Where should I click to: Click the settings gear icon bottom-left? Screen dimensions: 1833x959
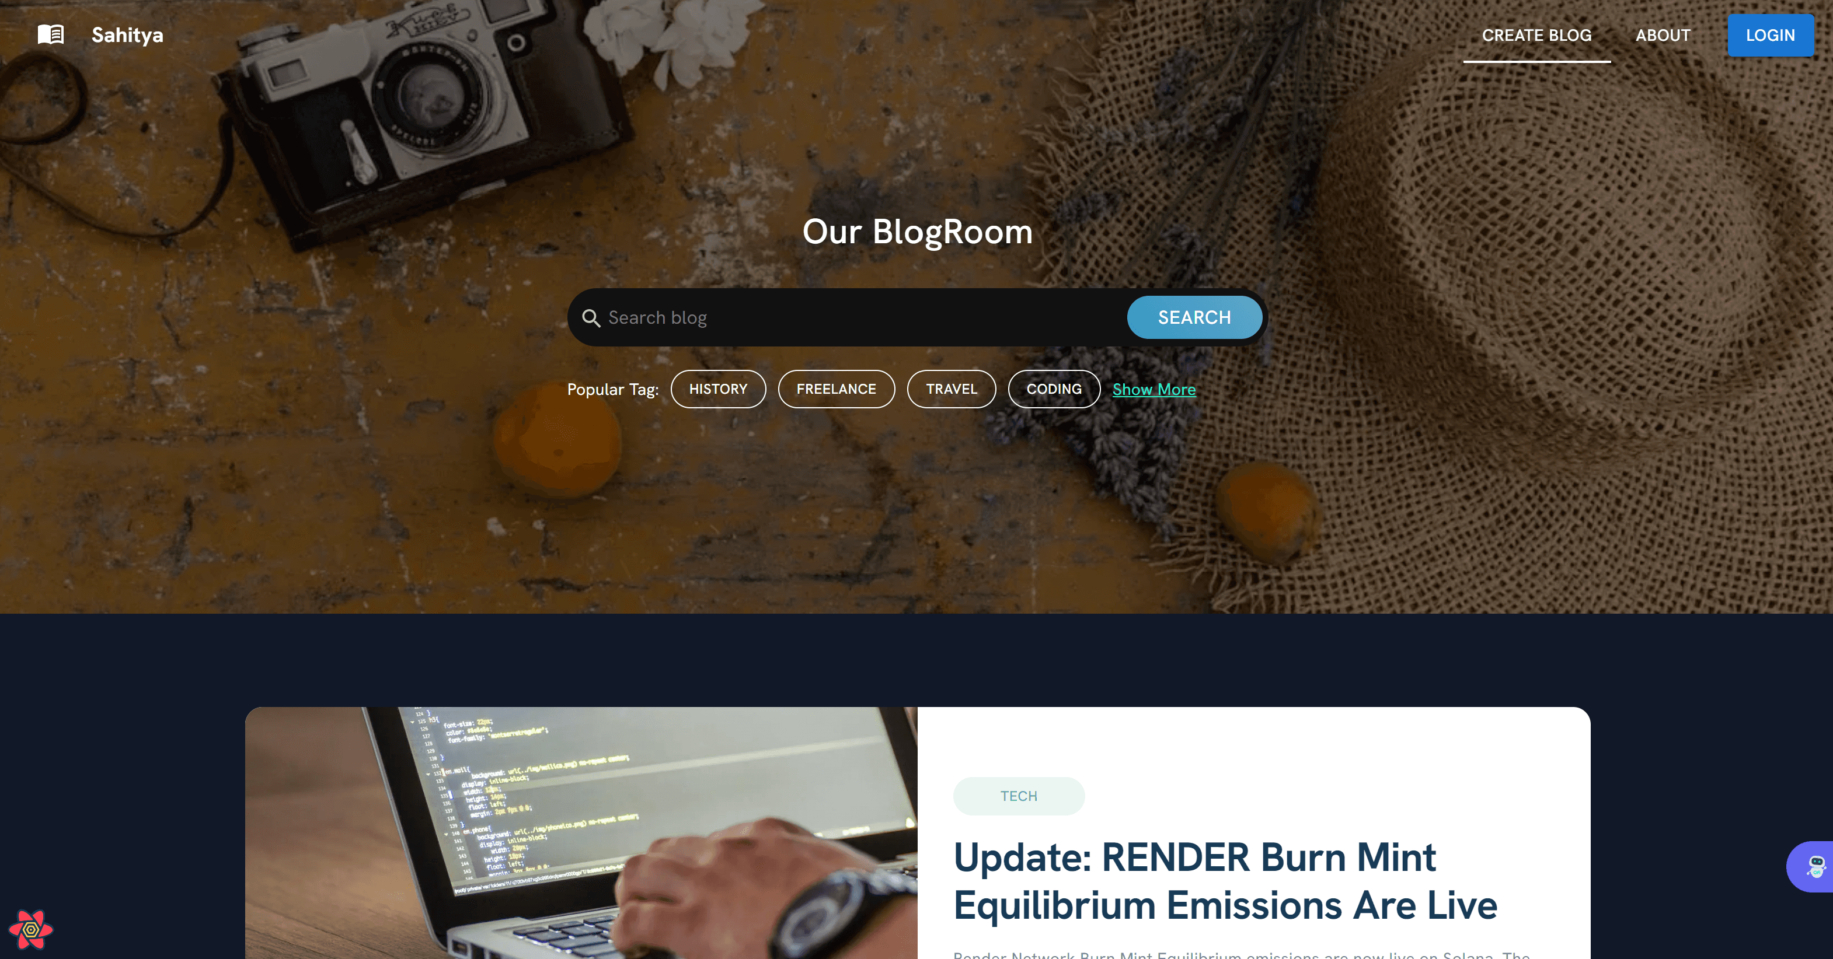(x=33, y=926)
